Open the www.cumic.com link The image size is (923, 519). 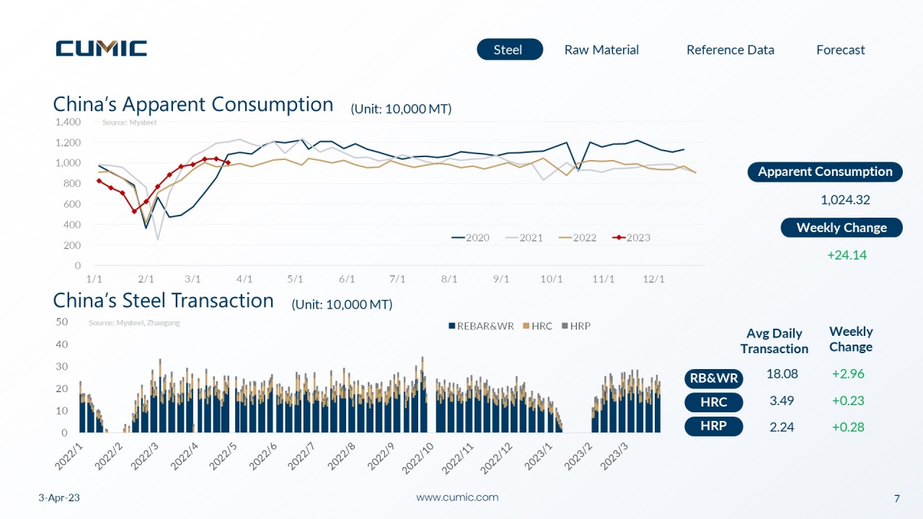coord(457,497)
